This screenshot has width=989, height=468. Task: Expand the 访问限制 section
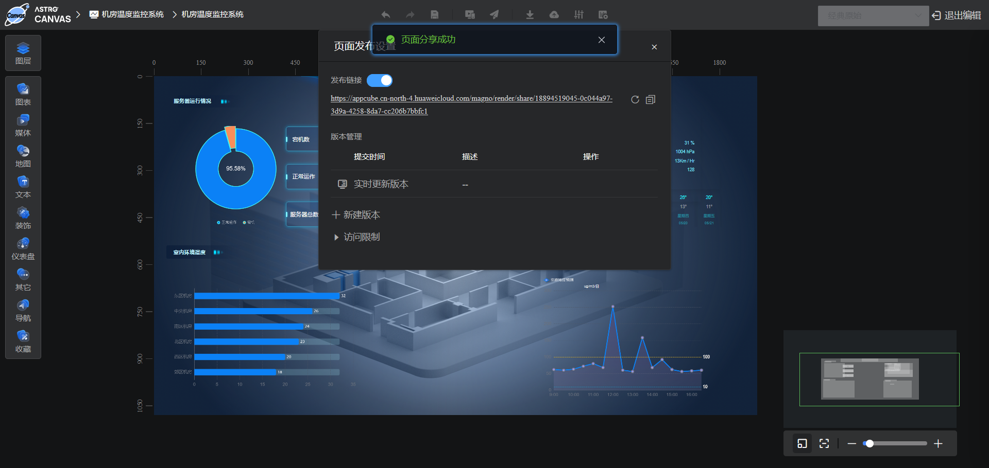[x=356, y=237]
